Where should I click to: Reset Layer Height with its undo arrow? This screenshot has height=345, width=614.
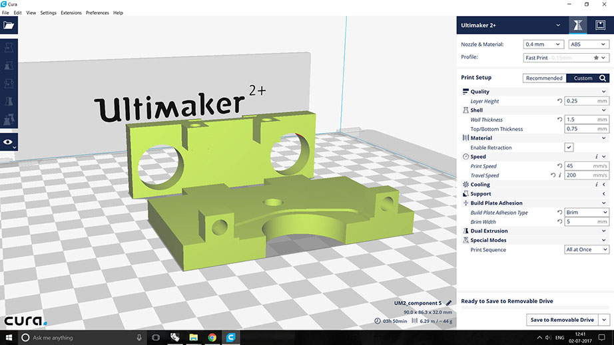pos(559,101)
